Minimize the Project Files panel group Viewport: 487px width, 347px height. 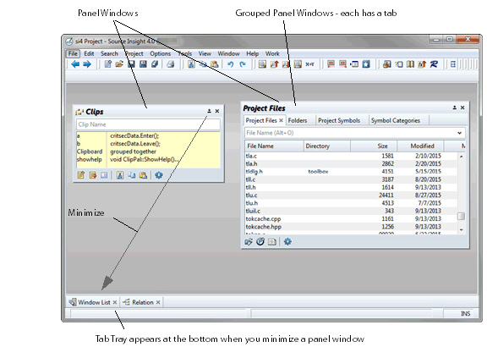pyautogui.click(x=454, y=107)
